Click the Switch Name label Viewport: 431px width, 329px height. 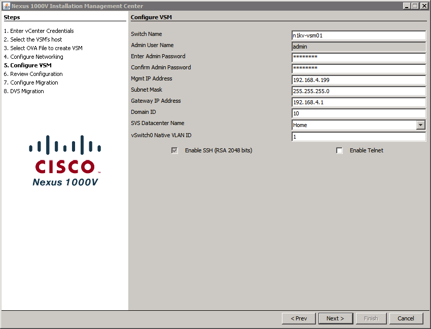click(x=147, y=34)
